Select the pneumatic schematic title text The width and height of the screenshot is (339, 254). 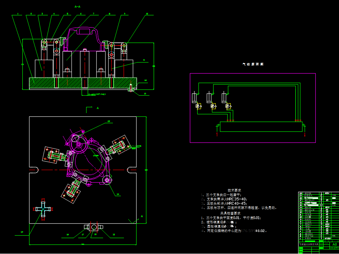[x=253, y=64]
